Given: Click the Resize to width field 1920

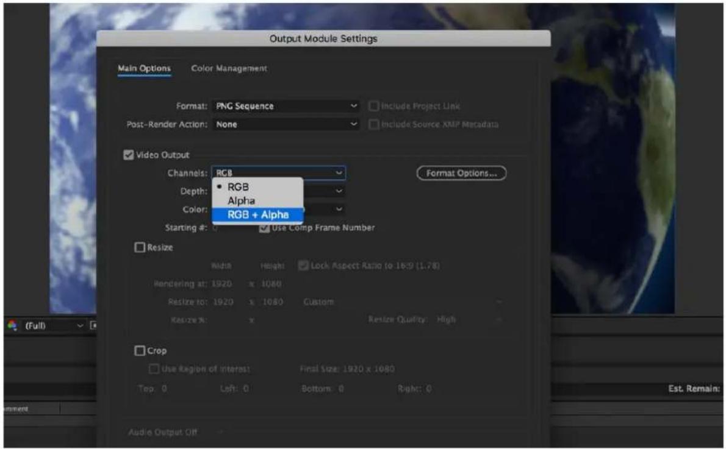Looking at the screenshot, I should point(223,302).
